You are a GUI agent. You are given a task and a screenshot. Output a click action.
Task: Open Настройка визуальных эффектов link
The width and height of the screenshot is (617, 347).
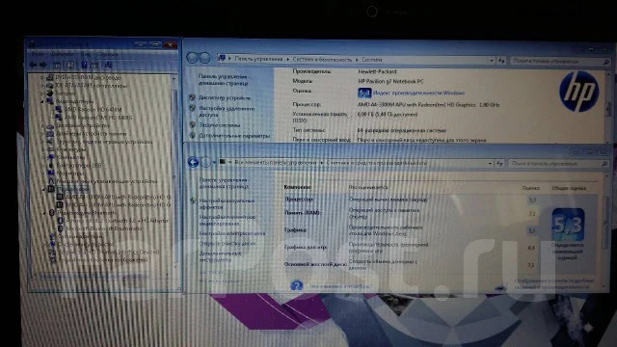tap(227, 203)
